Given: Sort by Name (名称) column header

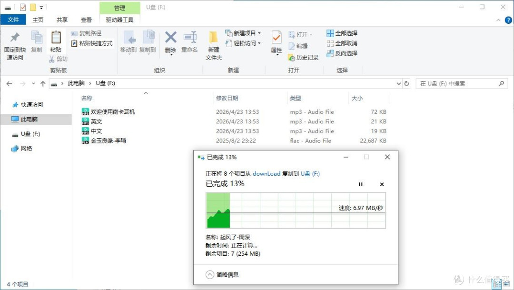Looking at the screenshot, I should [x=87, y=98].
